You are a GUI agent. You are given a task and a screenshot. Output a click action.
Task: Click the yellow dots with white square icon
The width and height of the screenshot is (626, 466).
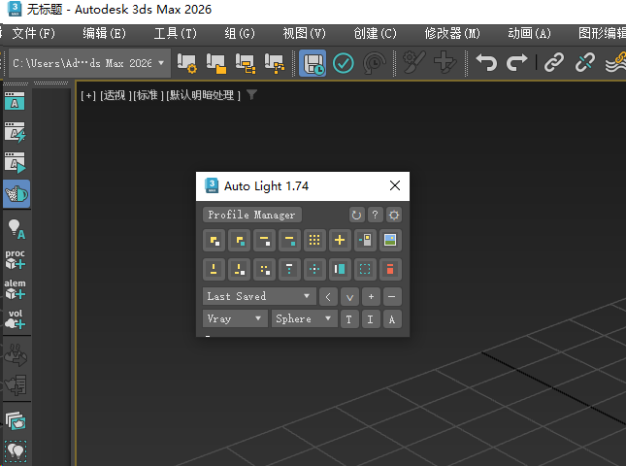click(264, 269)
